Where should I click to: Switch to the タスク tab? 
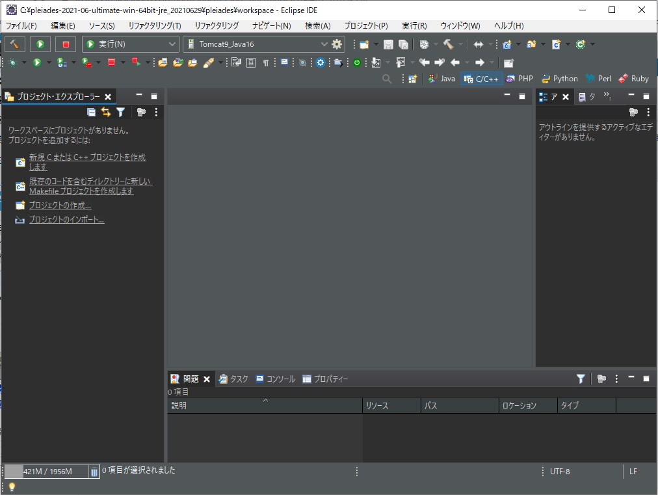(233, 379)
